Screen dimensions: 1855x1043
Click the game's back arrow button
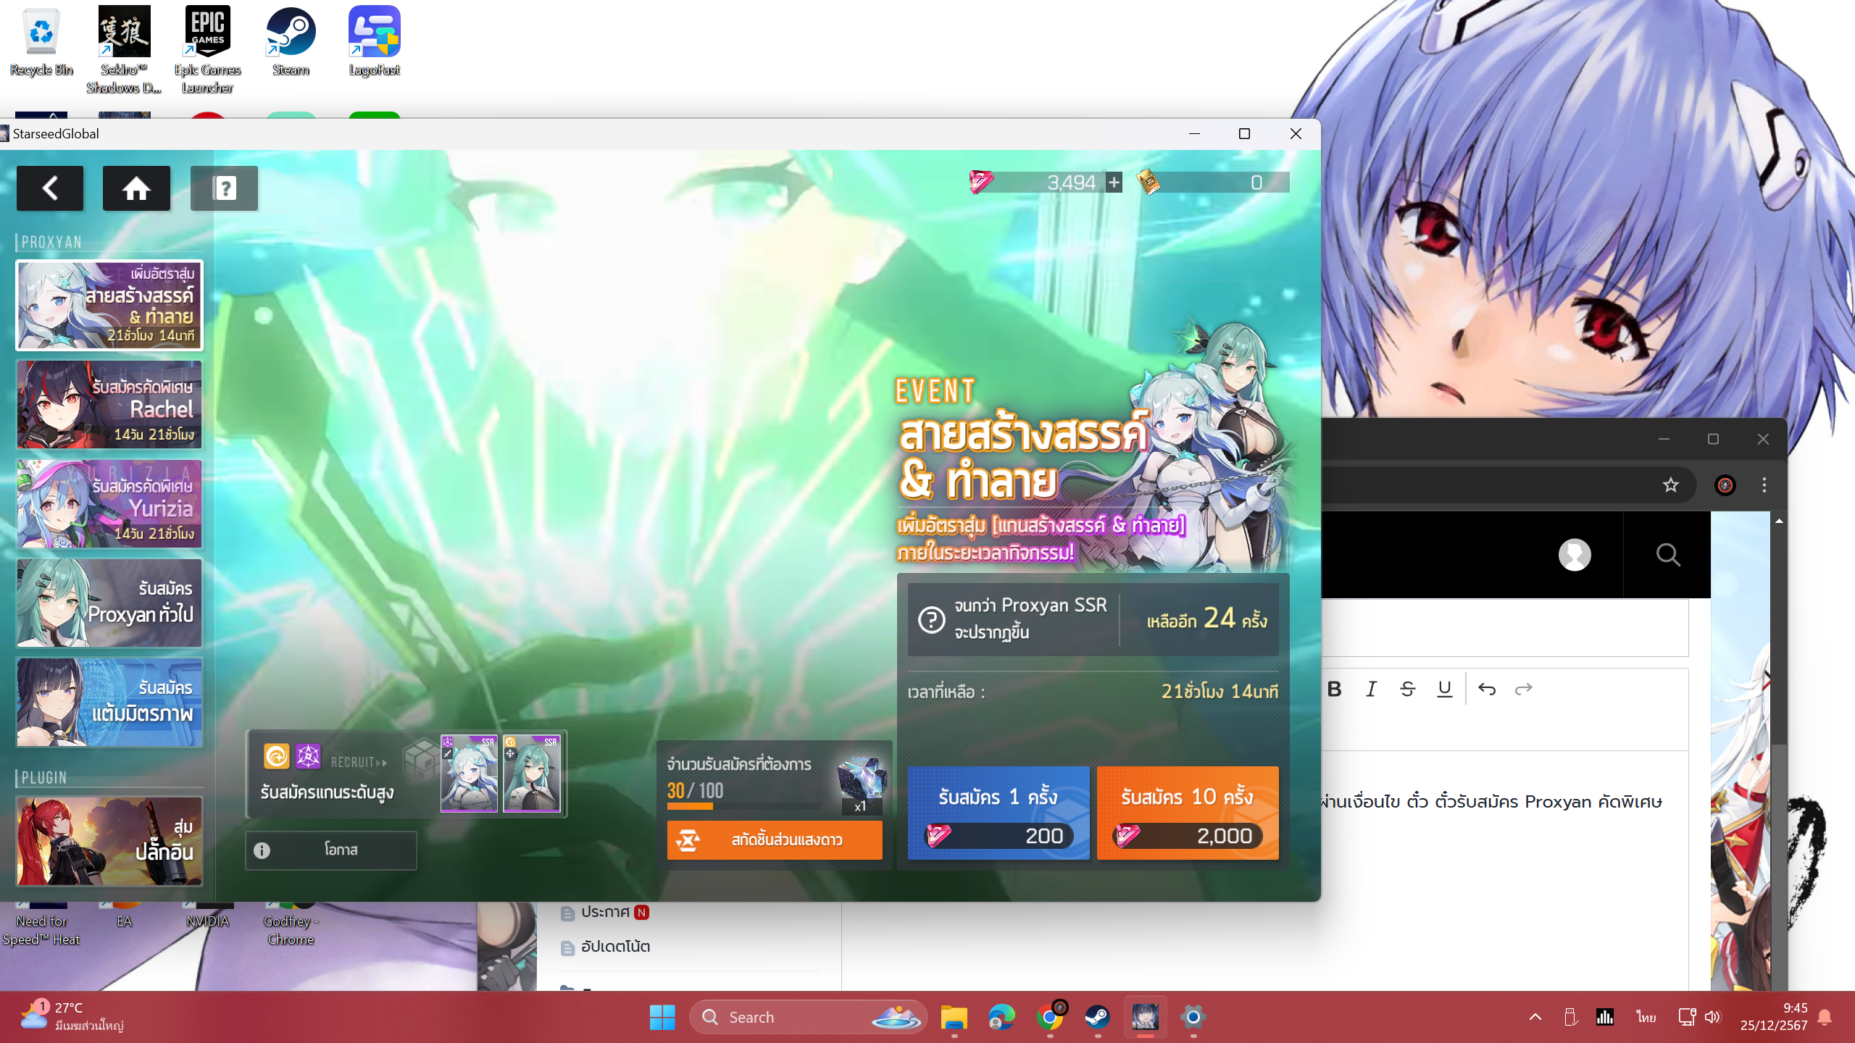(x=50, y=188)
